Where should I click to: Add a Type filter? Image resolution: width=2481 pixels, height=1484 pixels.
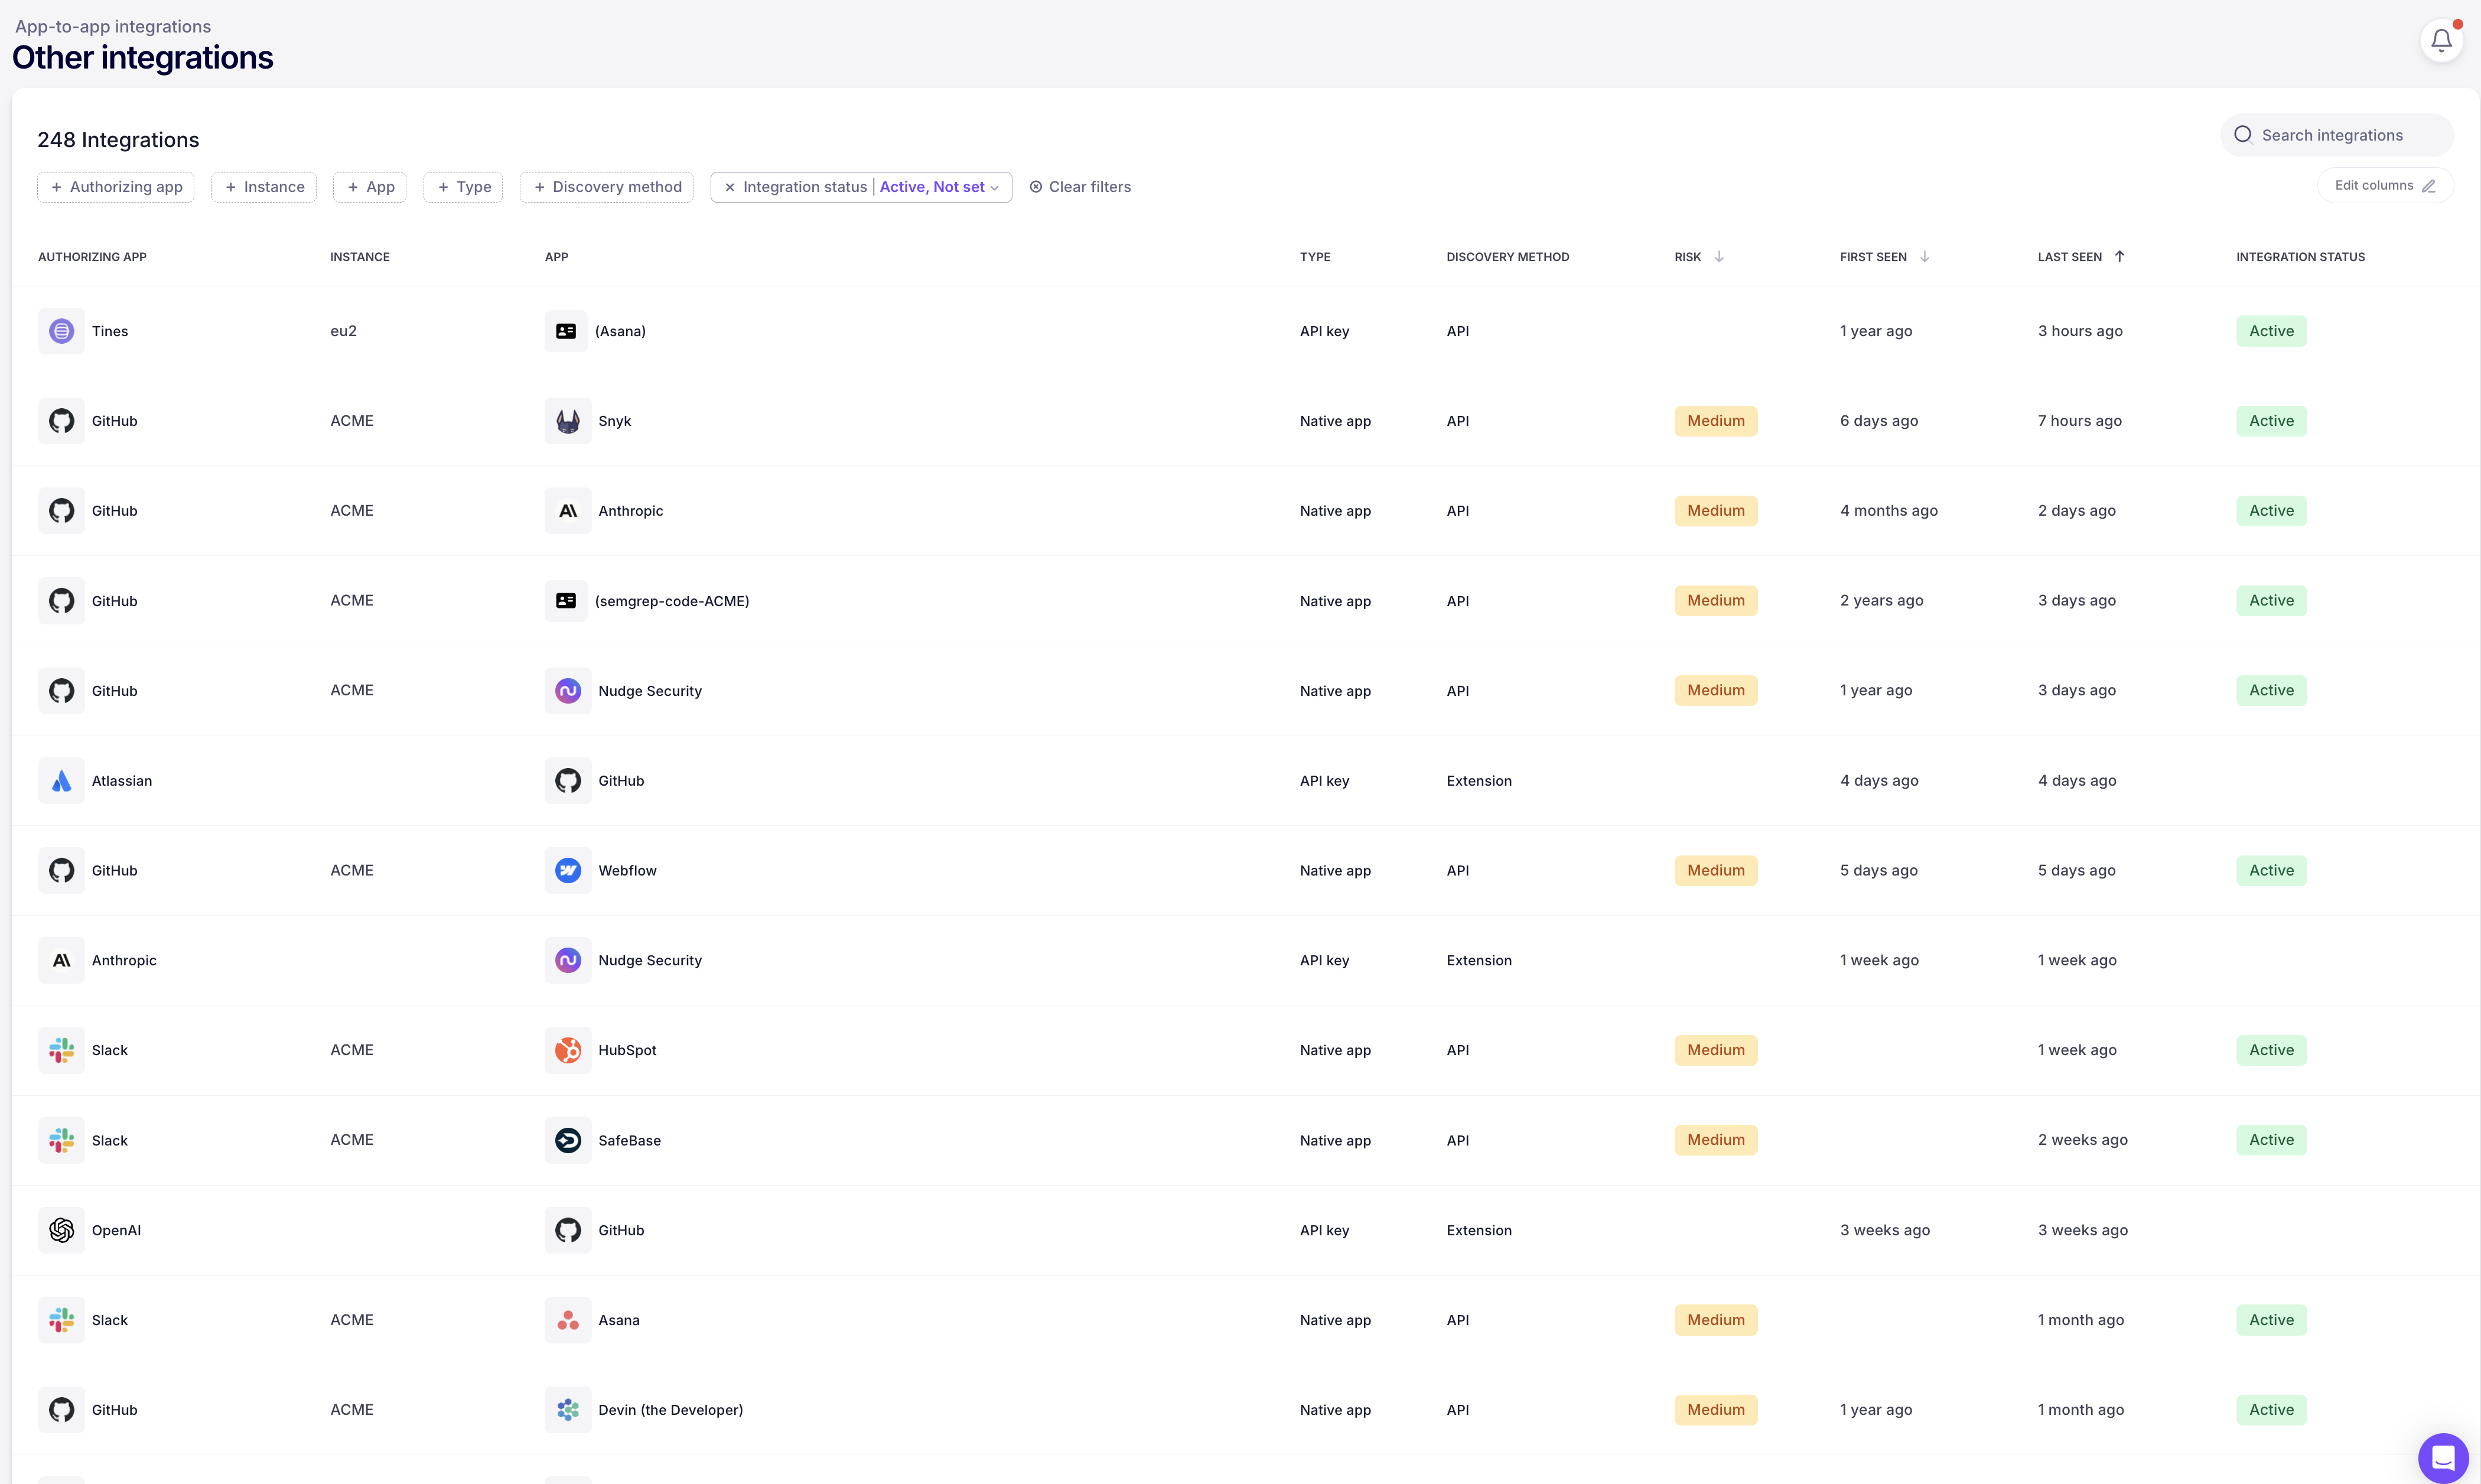[x=464, y=187]
